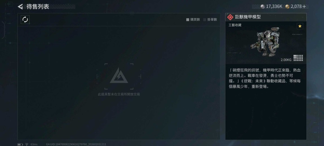Tap the gold triangle currency icon
The image size is (324, 146).
287,6
